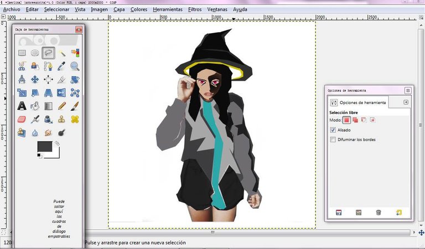The image size is (425, 249).
Task: Select the Paintbrush tool
Action: point(75,106)
